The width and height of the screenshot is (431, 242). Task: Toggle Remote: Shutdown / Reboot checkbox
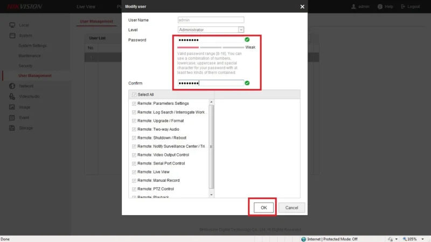point(134,138)
